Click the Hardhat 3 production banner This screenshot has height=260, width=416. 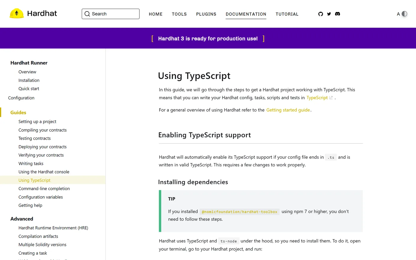208,39
